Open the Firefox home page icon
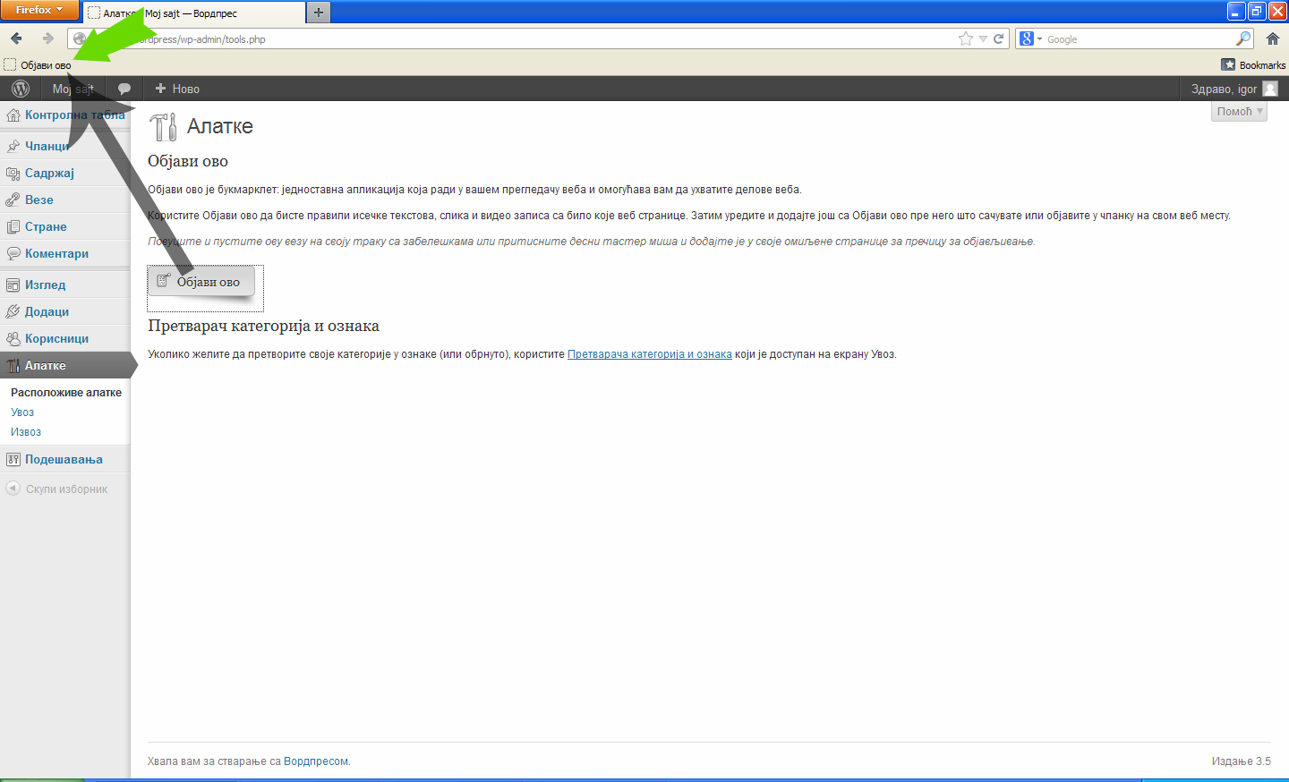 1273,38
